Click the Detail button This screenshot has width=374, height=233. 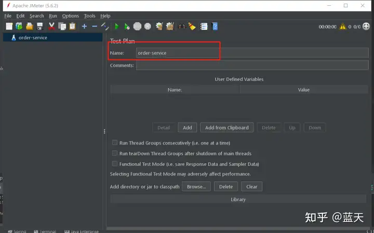pyautogui.click(x=164, y=128)
